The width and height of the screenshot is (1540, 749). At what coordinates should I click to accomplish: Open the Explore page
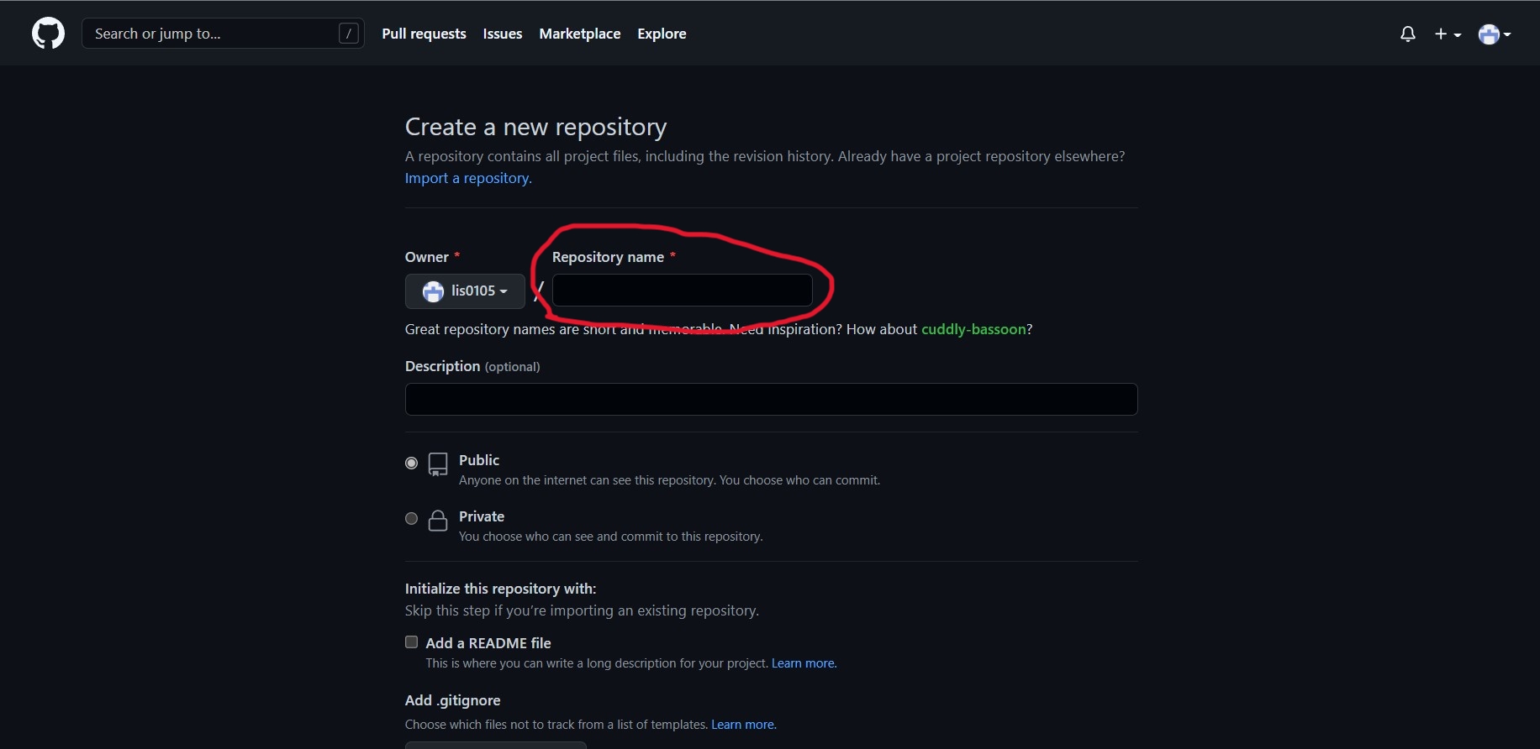pos(662,34)
